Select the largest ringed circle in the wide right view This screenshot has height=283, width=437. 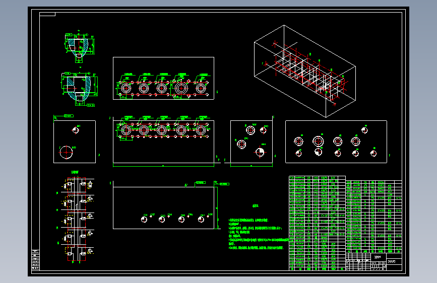tap(318, 141)
